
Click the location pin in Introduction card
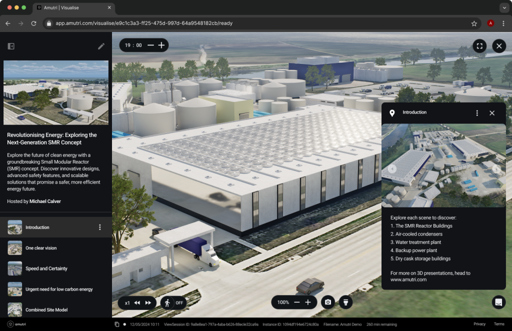pyautogui.click(x=392, y=113)
